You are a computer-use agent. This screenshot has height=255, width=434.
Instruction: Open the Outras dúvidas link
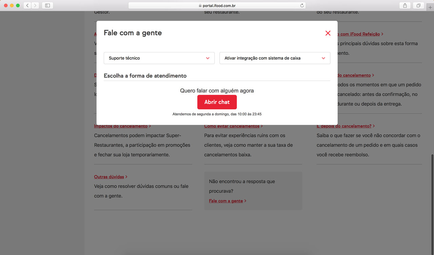tap(111, 177)
